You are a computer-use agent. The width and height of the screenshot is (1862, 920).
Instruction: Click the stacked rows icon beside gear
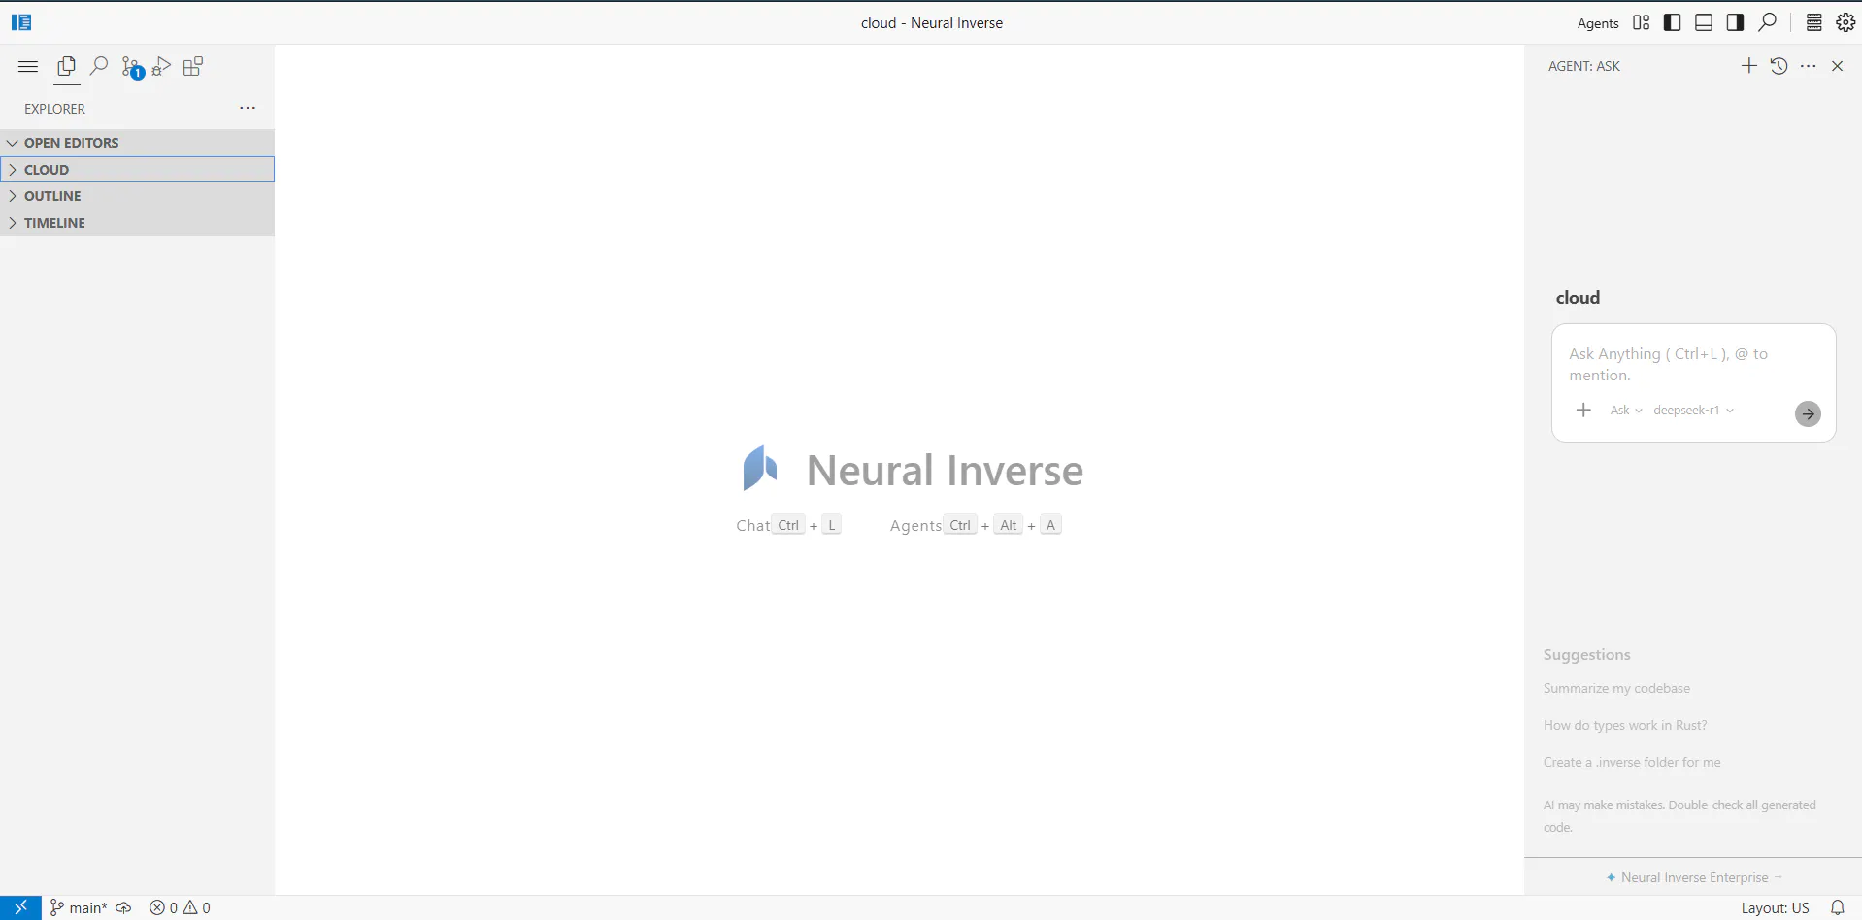tap(1813, 22)
